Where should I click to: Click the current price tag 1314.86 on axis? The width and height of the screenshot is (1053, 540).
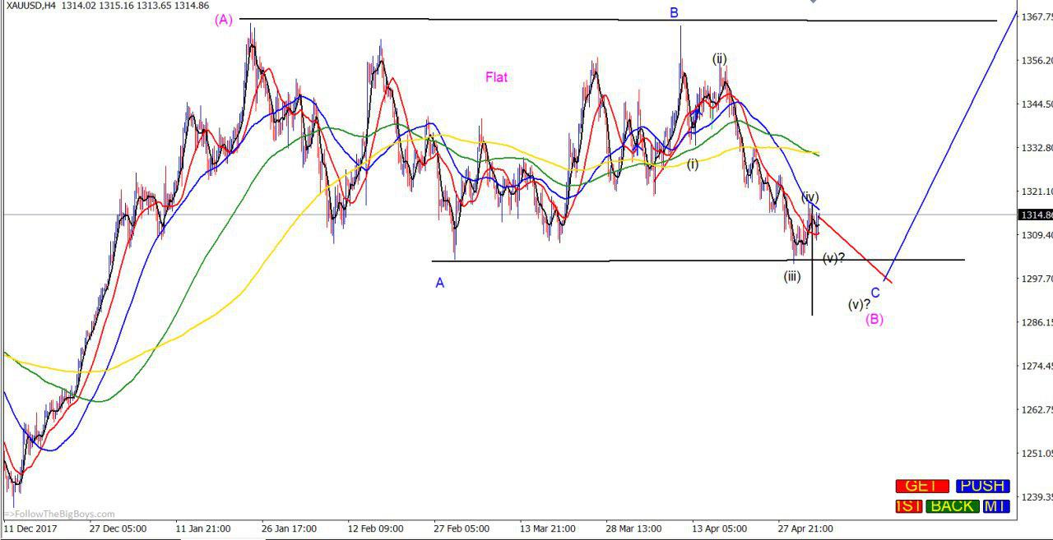tap(1035, 215)
